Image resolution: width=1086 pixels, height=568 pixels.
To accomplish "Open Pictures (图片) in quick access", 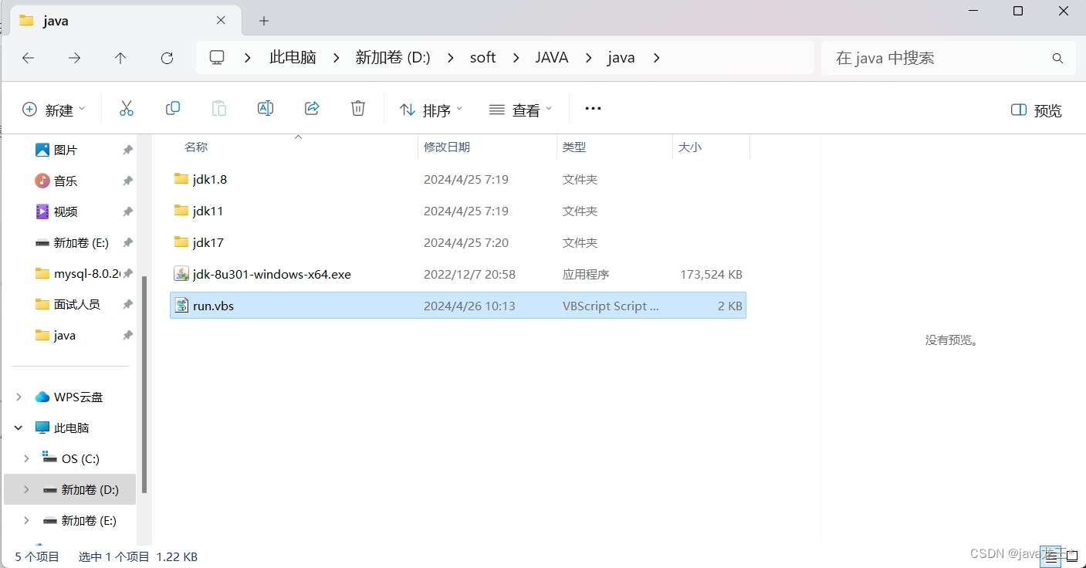I will click(x=66, y=150).
